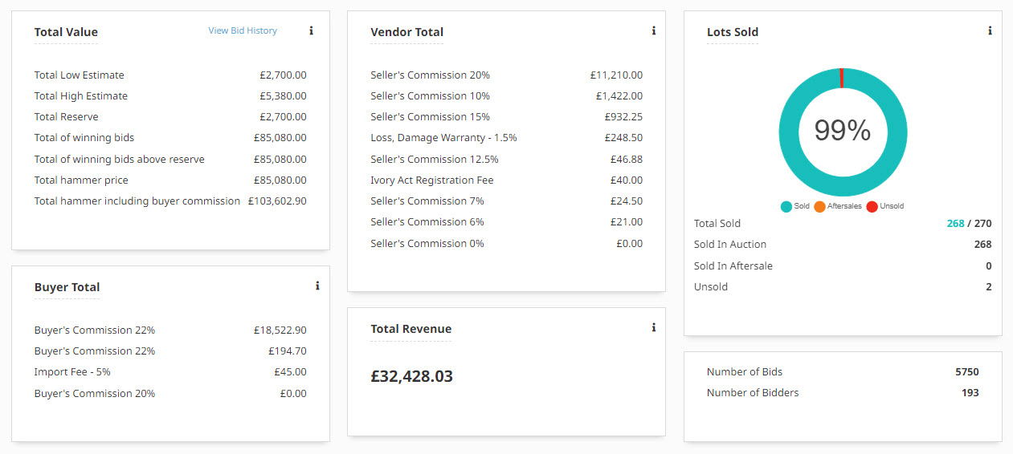Click the Total Value info icon

(311, 31)
